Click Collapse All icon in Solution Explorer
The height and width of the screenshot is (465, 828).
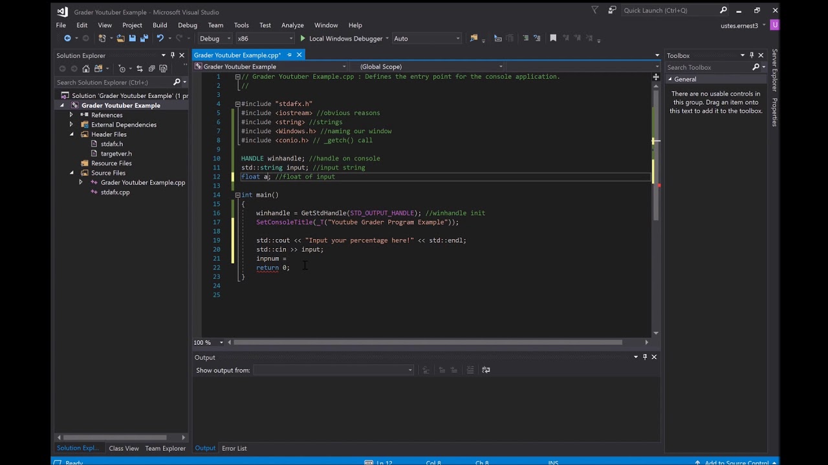tap(151, 68)
